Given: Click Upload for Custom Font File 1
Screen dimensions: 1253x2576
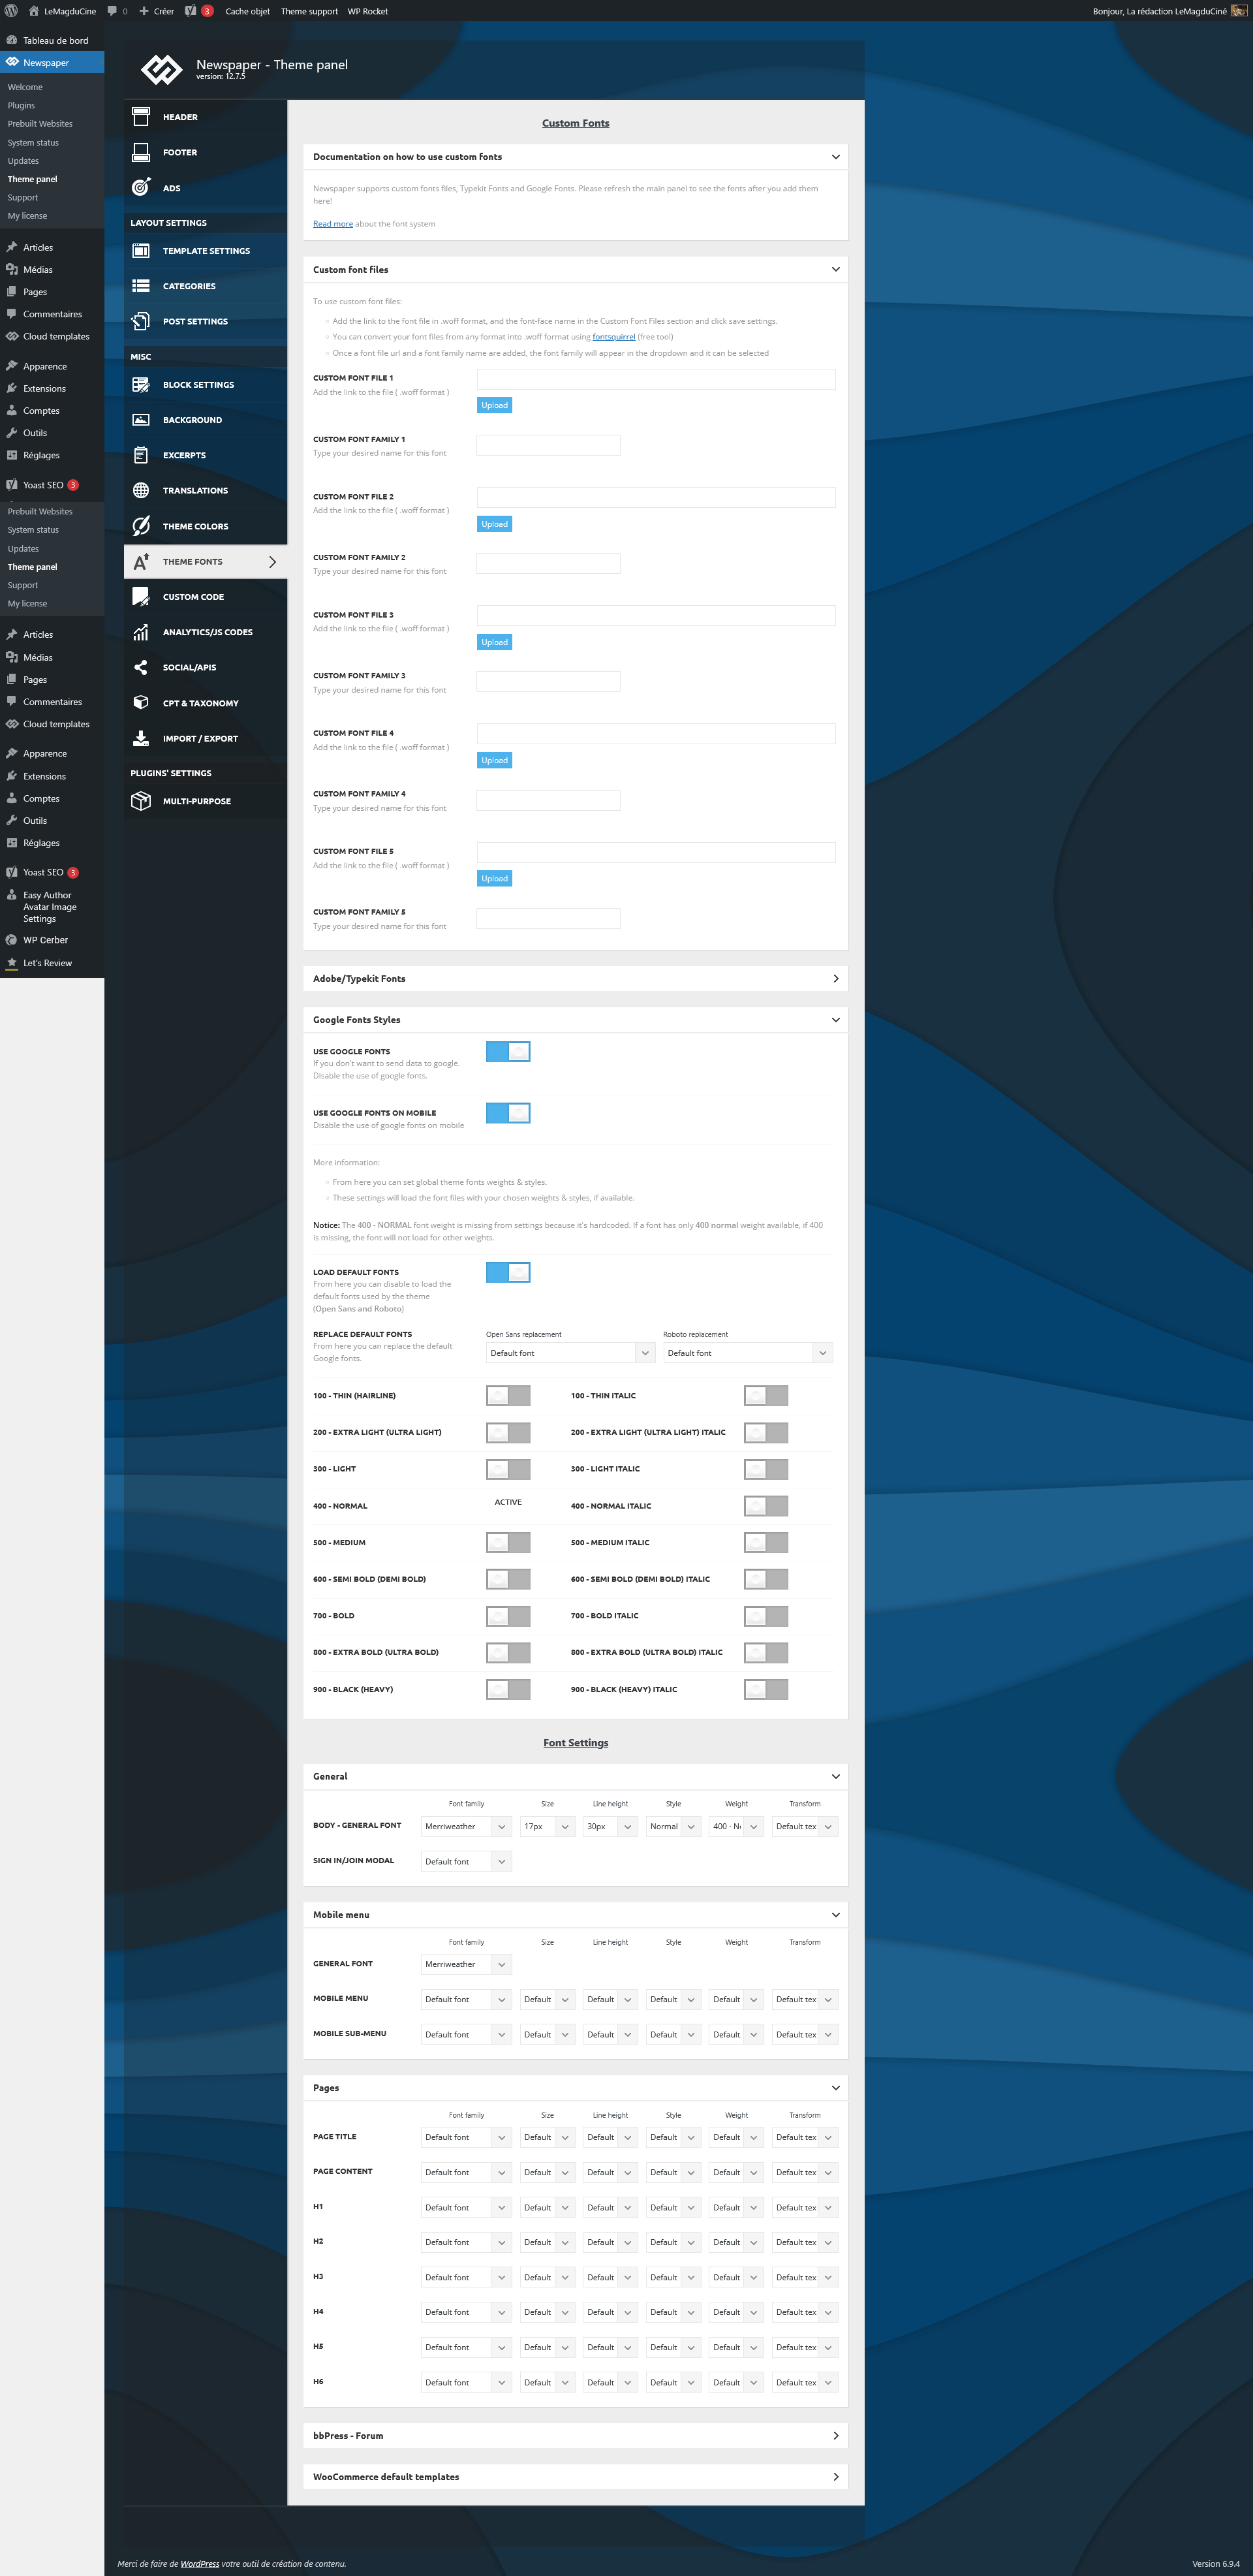Looking at the screenshot, I should 494,405.
